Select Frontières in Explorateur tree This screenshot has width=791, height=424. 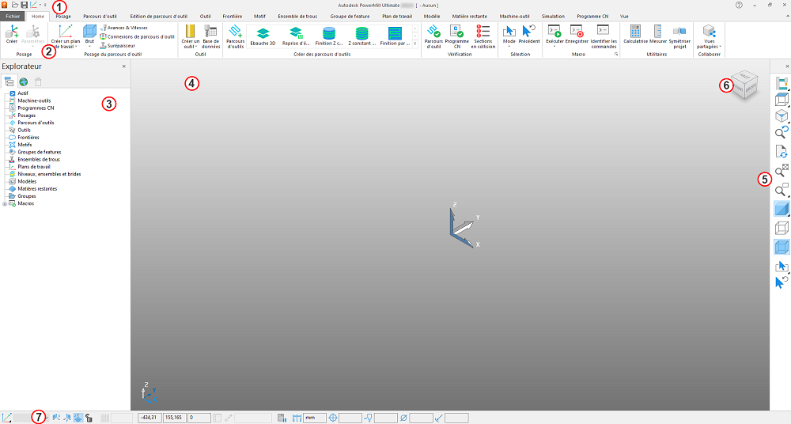[28, 138]
